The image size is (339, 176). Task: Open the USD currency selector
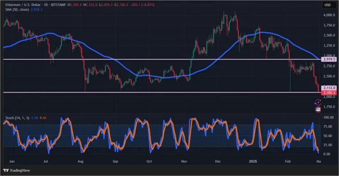(327, 5)
